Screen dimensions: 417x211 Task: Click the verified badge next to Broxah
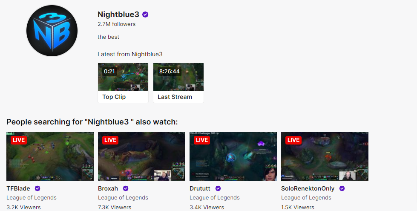126,188
